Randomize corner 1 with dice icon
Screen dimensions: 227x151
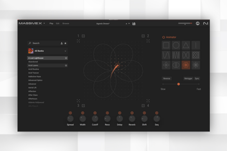coord(83,36)
